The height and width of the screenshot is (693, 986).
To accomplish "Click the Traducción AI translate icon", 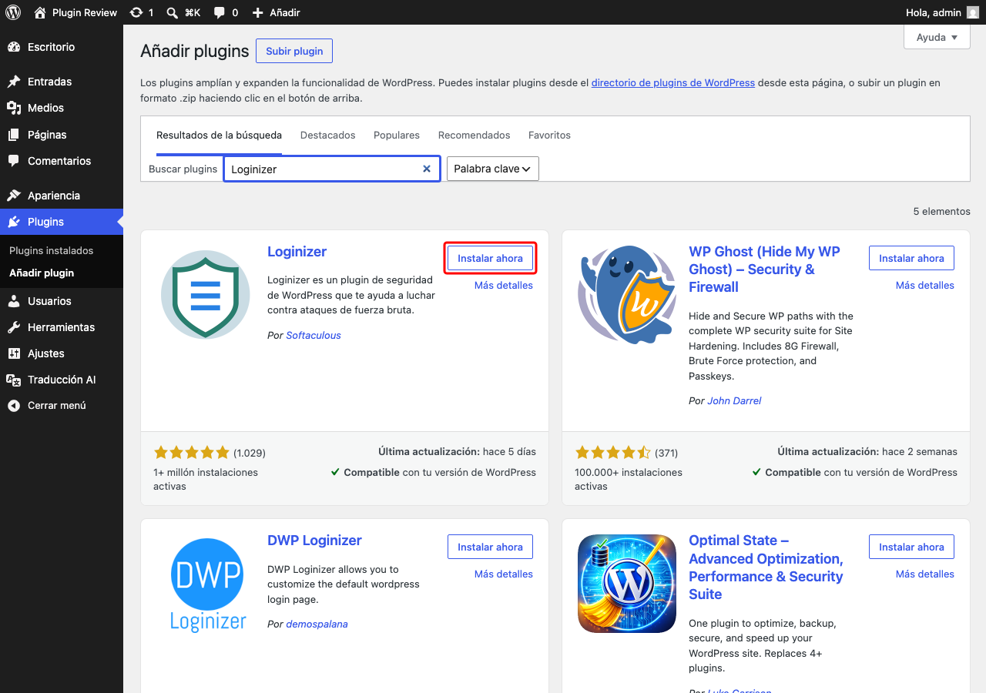I will tap(14, 380).
